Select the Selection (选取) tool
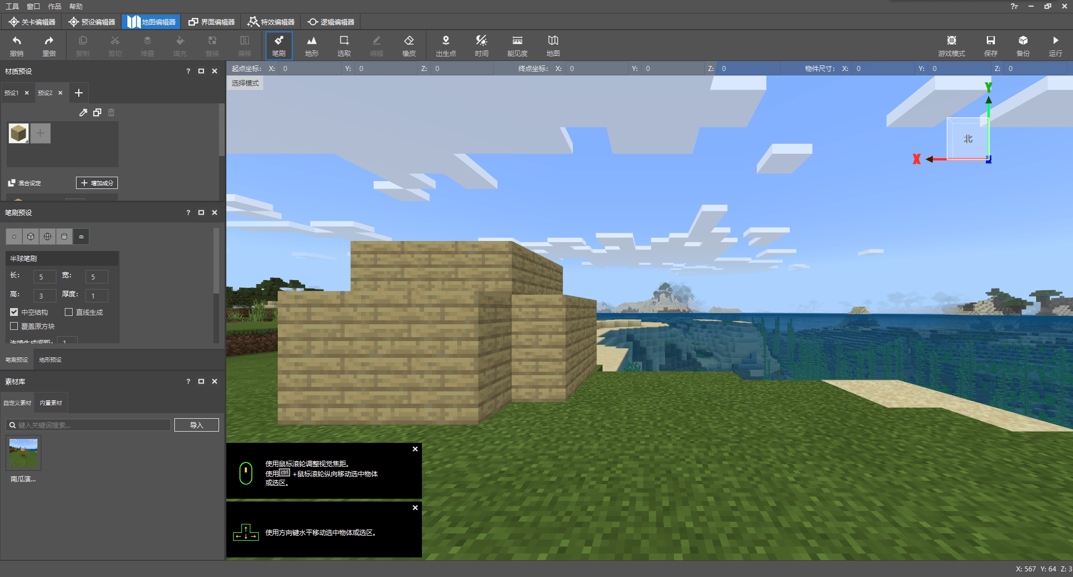 coord(344,45)
